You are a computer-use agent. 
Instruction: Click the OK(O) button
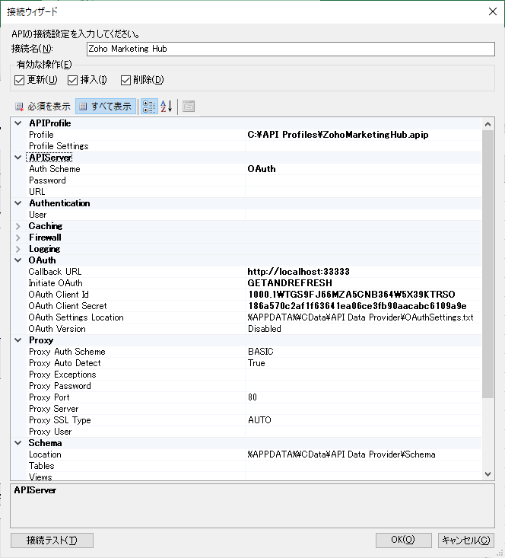point(403,540)
